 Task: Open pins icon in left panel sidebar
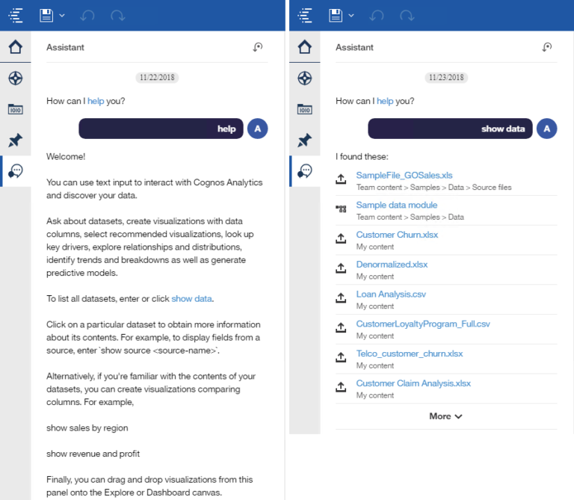[x=16, y=141]
